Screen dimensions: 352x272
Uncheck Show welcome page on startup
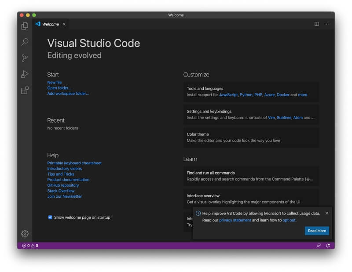point(50,217)
